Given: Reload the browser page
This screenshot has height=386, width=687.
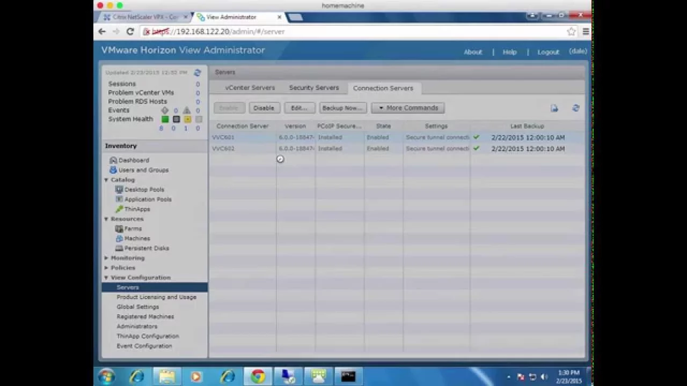Looking at the screenshot, I should coord(130,32).
